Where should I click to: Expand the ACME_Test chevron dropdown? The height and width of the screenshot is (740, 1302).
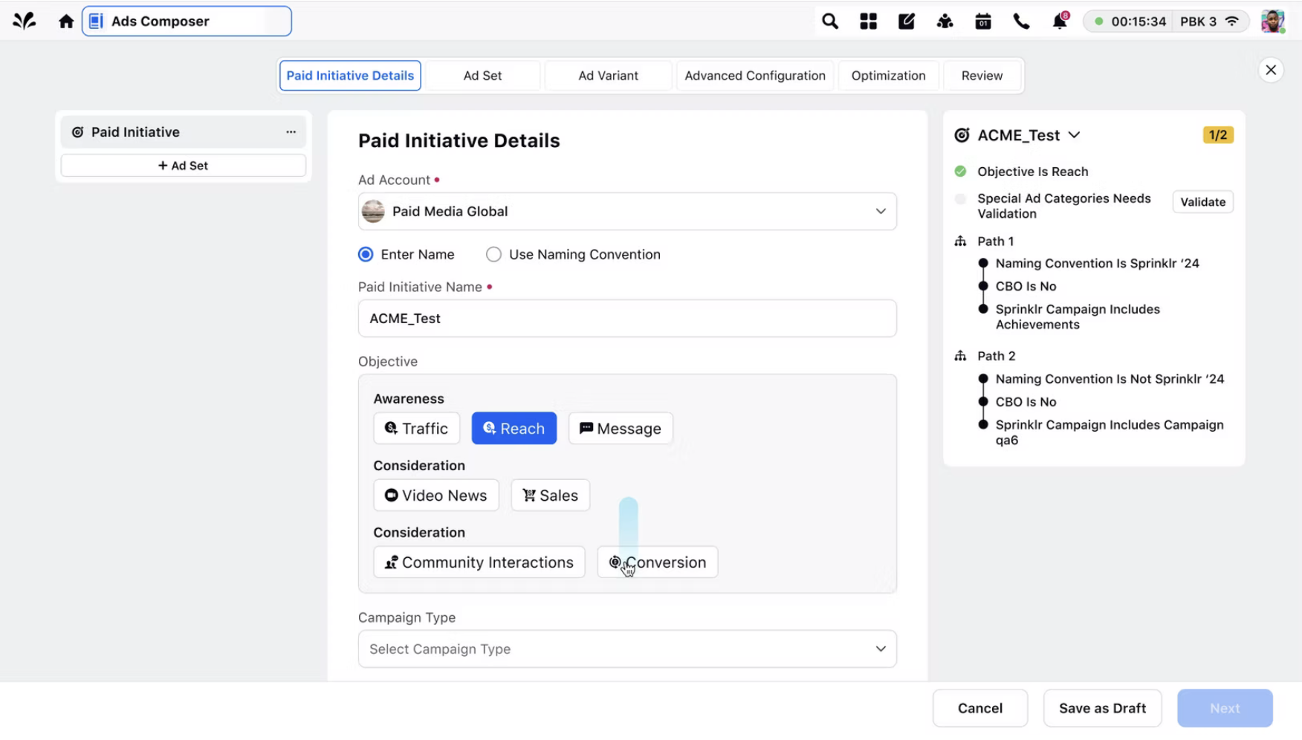1074,135
